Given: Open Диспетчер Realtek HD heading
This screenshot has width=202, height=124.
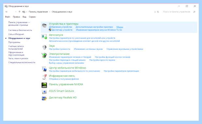Looking at the screenshot, I should pyautogui.click(x=63, y=98).
